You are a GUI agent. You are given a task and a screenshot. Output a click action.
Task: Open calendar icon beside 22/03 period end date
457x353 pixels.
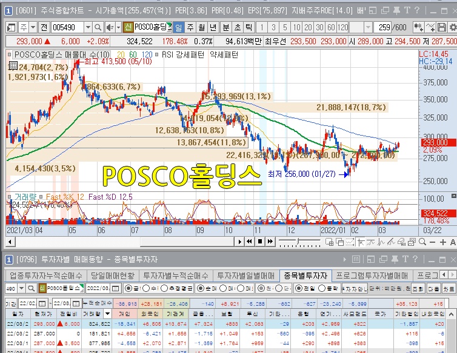point(76,303)
